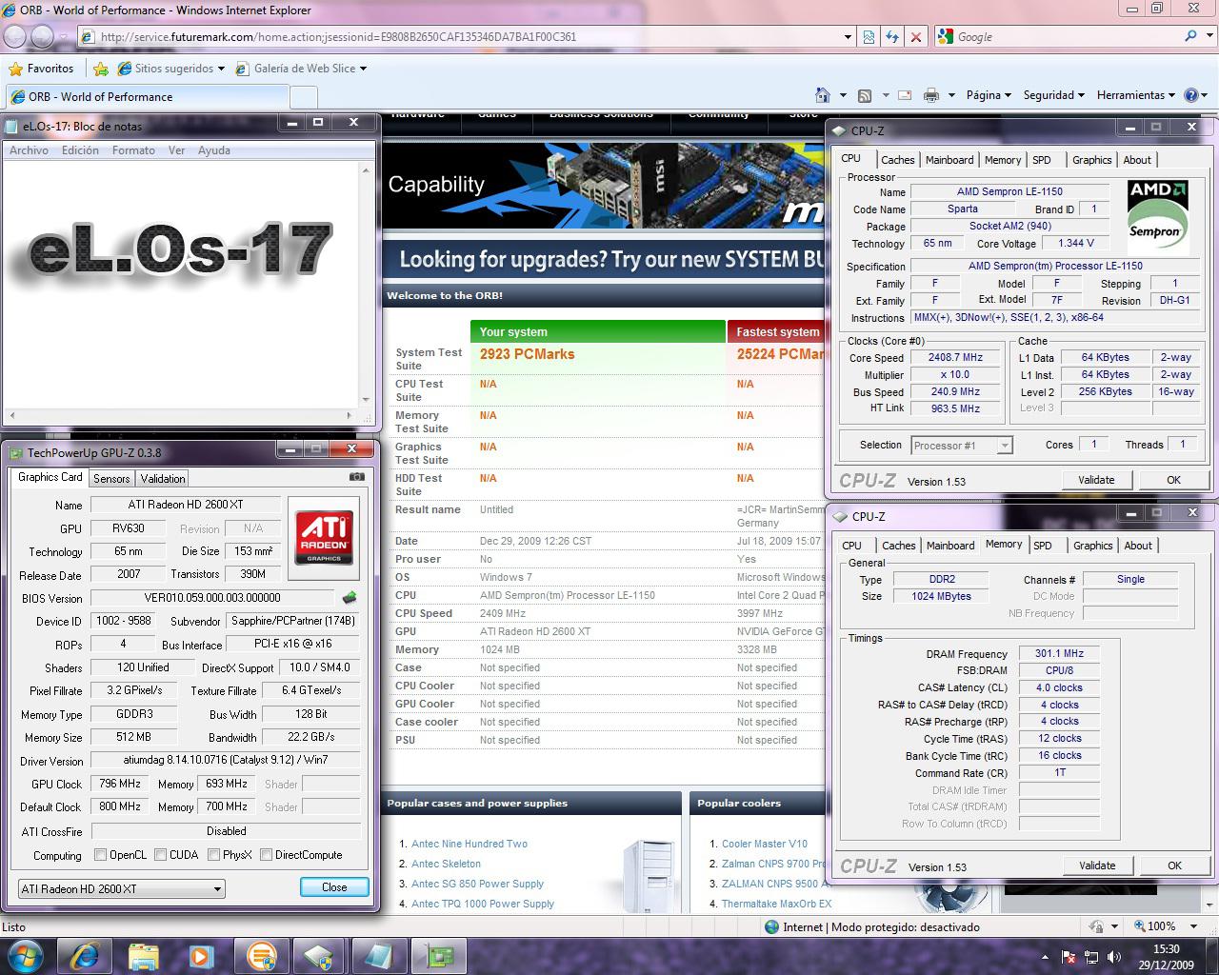
Task: Switch to Sensors tab in GPU-Z
Action: coord(111,478)
